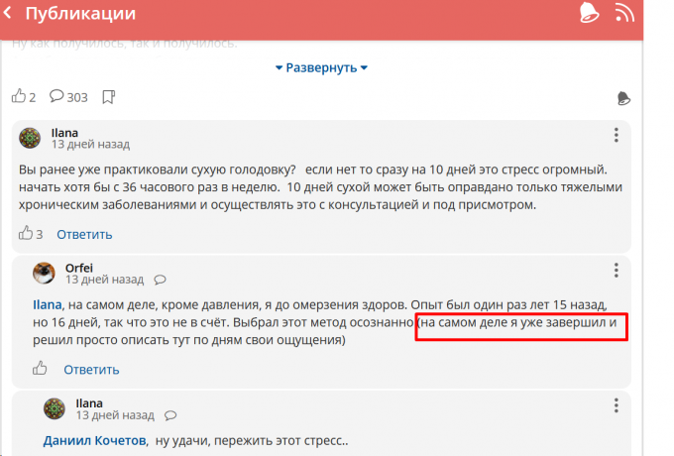The width and height of the screenshot is (674, 456).
Task: Expand the collapsed post with Развернуть
Action: (x=321, y=67)
